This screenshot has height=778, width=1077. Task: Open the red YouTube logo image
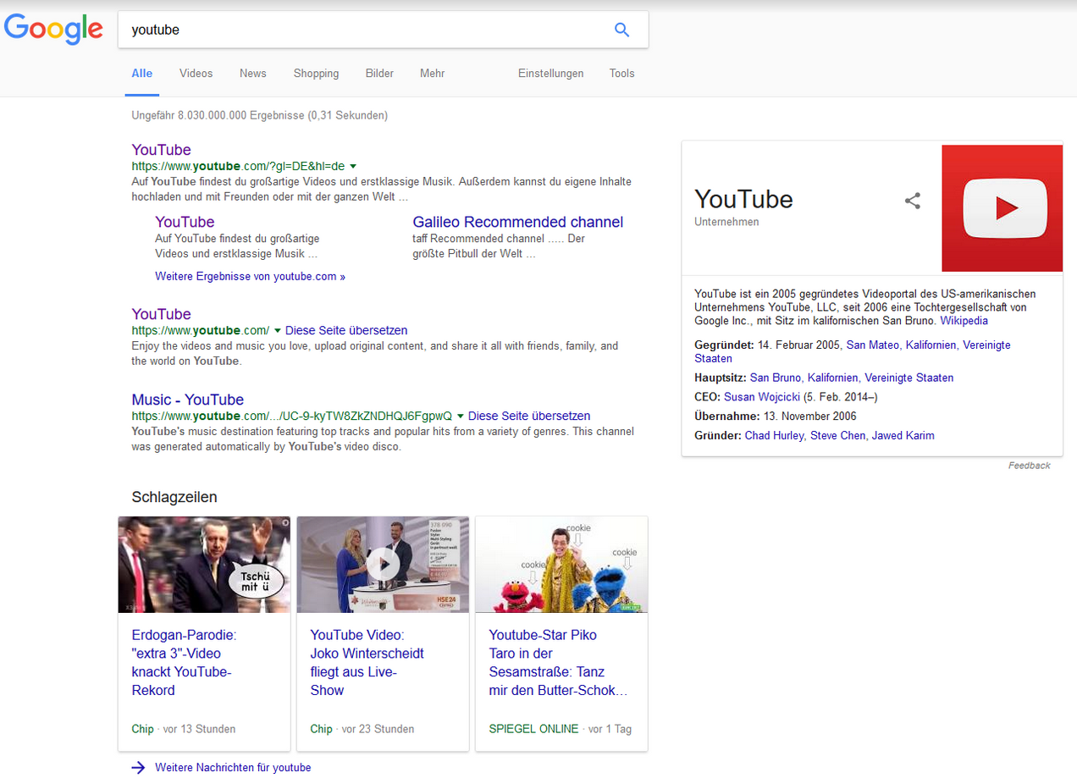point(1002,208)
